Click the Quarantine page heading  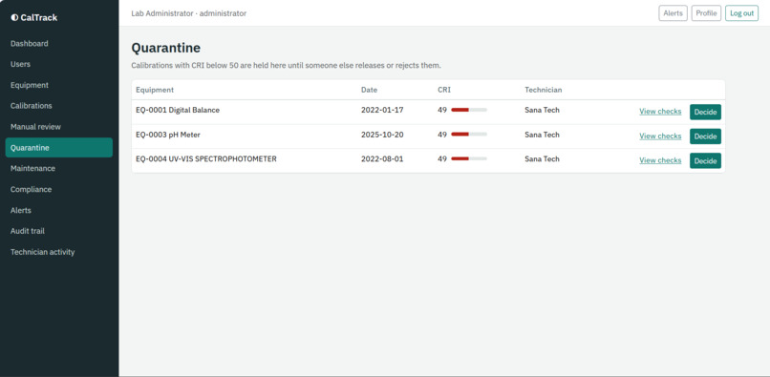166,48
